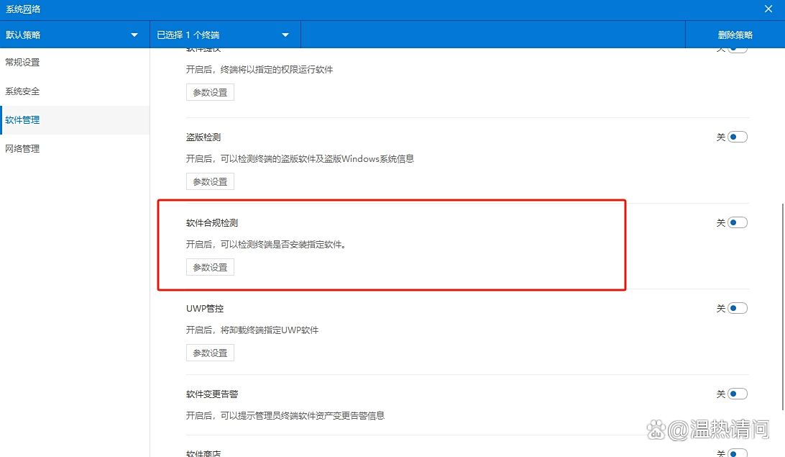Viewport: 785px width, 457px height.
Task: Click 参数设置 under 软件合规检测
Action: [x=210, y=267]
